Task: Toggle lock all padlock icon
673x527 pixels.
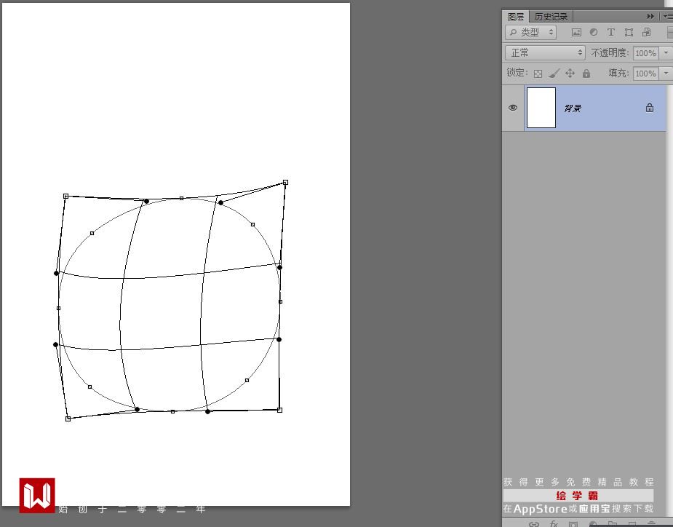Action: coord(586,74)
